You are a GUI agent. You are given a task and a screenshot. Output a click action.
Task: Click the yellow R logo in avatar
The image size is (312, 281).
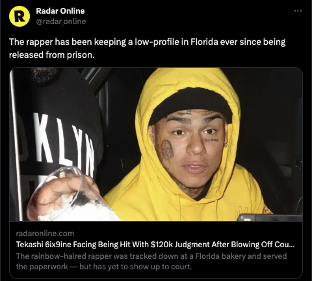[x=19, y=16]
